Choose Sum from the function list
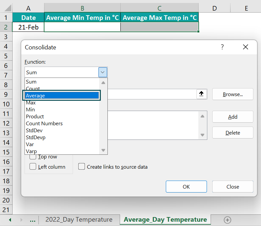The height and width of the screenshot is (226, 261). [62, 82]
